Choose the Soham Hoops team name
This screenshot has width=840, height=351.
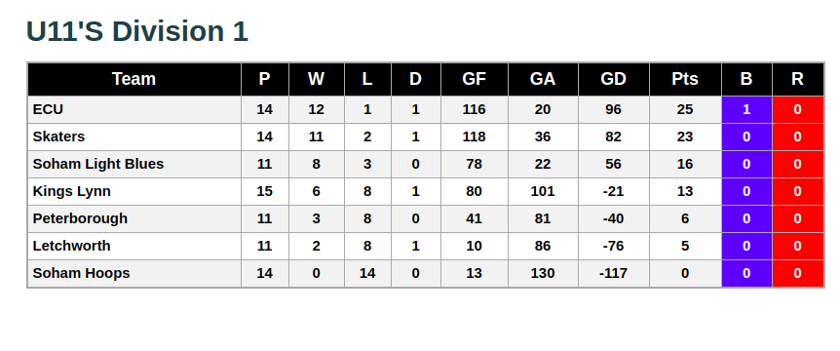(81, 273)
